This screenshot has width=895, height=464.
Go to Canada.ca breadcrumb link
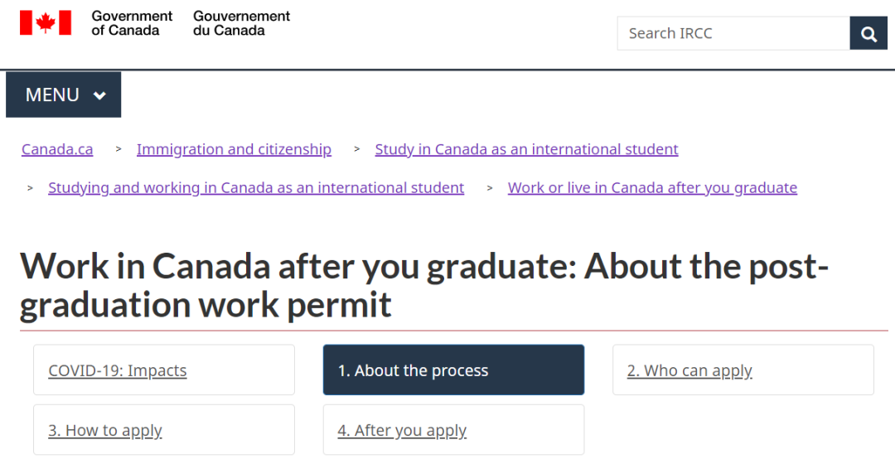point(57,150)
